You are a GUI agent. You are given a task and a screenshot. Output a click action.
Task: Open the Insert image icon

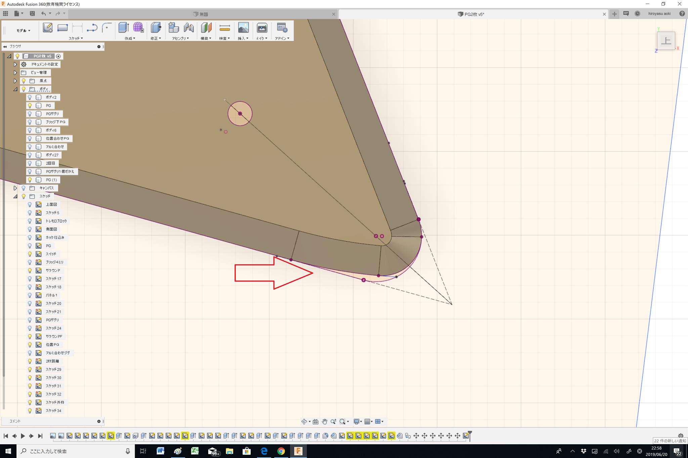243,28
